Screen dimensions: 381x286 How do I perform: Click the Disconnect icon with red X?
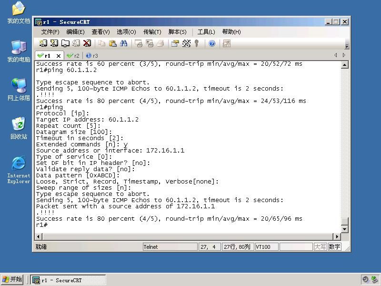(87, 43)
